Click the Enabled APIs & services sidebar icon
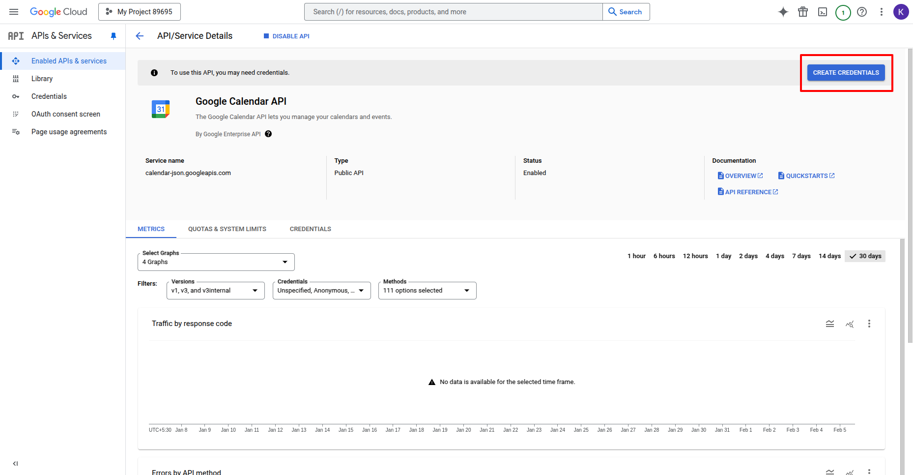The height and width of the screenshot is (475, 913). [16, 61]
